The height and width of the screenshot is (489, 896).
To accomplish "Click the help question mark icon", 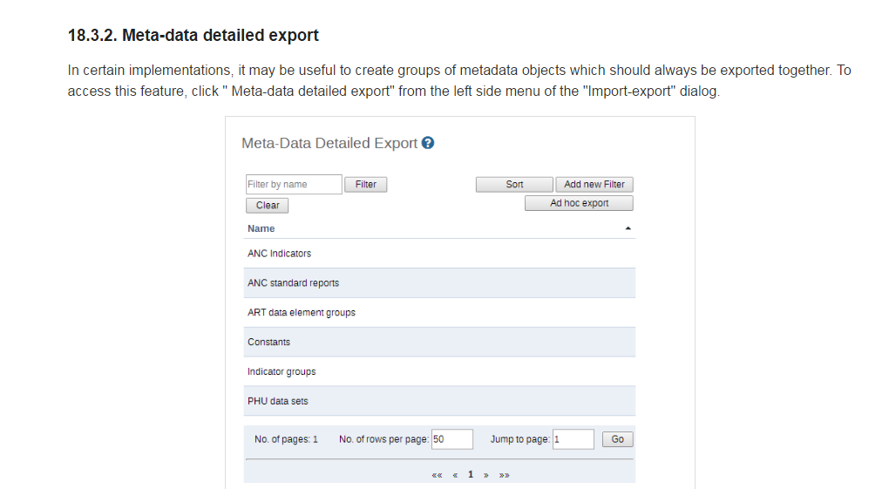I will point(428,143).
